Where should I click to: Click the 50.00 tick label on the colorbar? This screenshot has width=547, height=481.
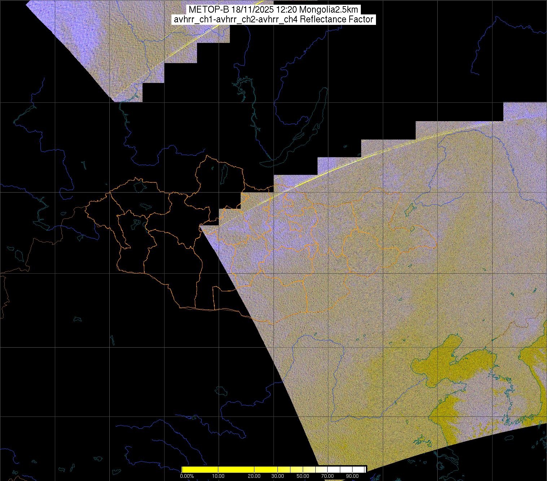tap(303, 476)
